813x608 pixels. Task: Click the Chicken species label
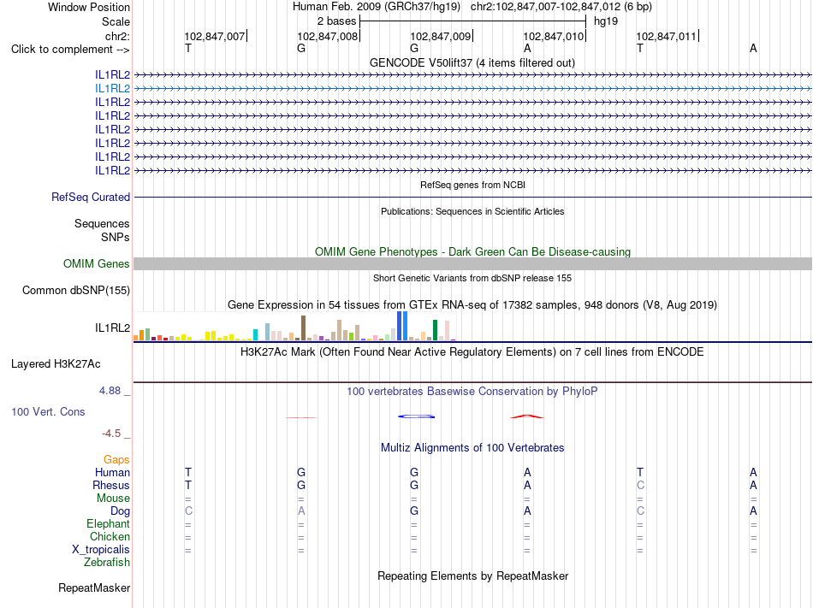coord(110,536)
